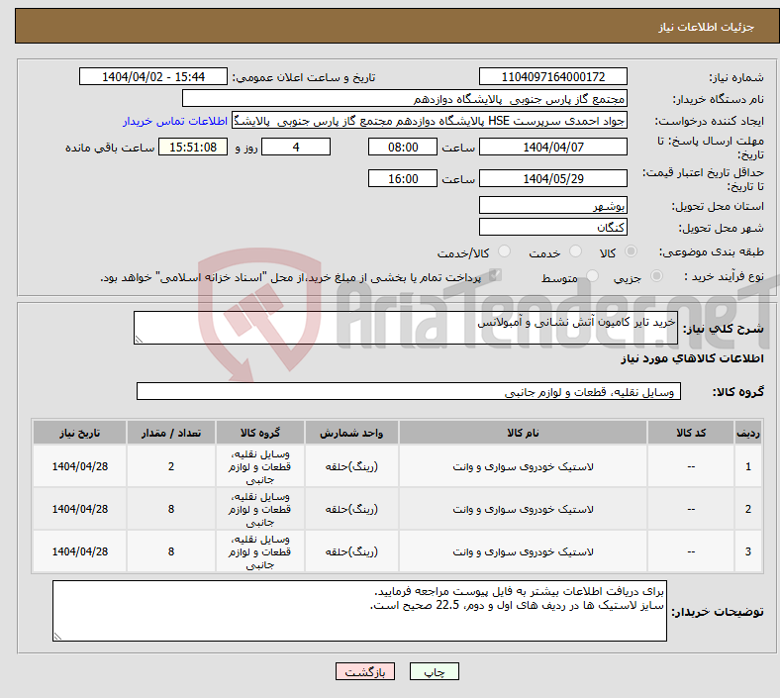Click goods group cell in row 3
The image size is (780, 698).
tap(259, 551)
